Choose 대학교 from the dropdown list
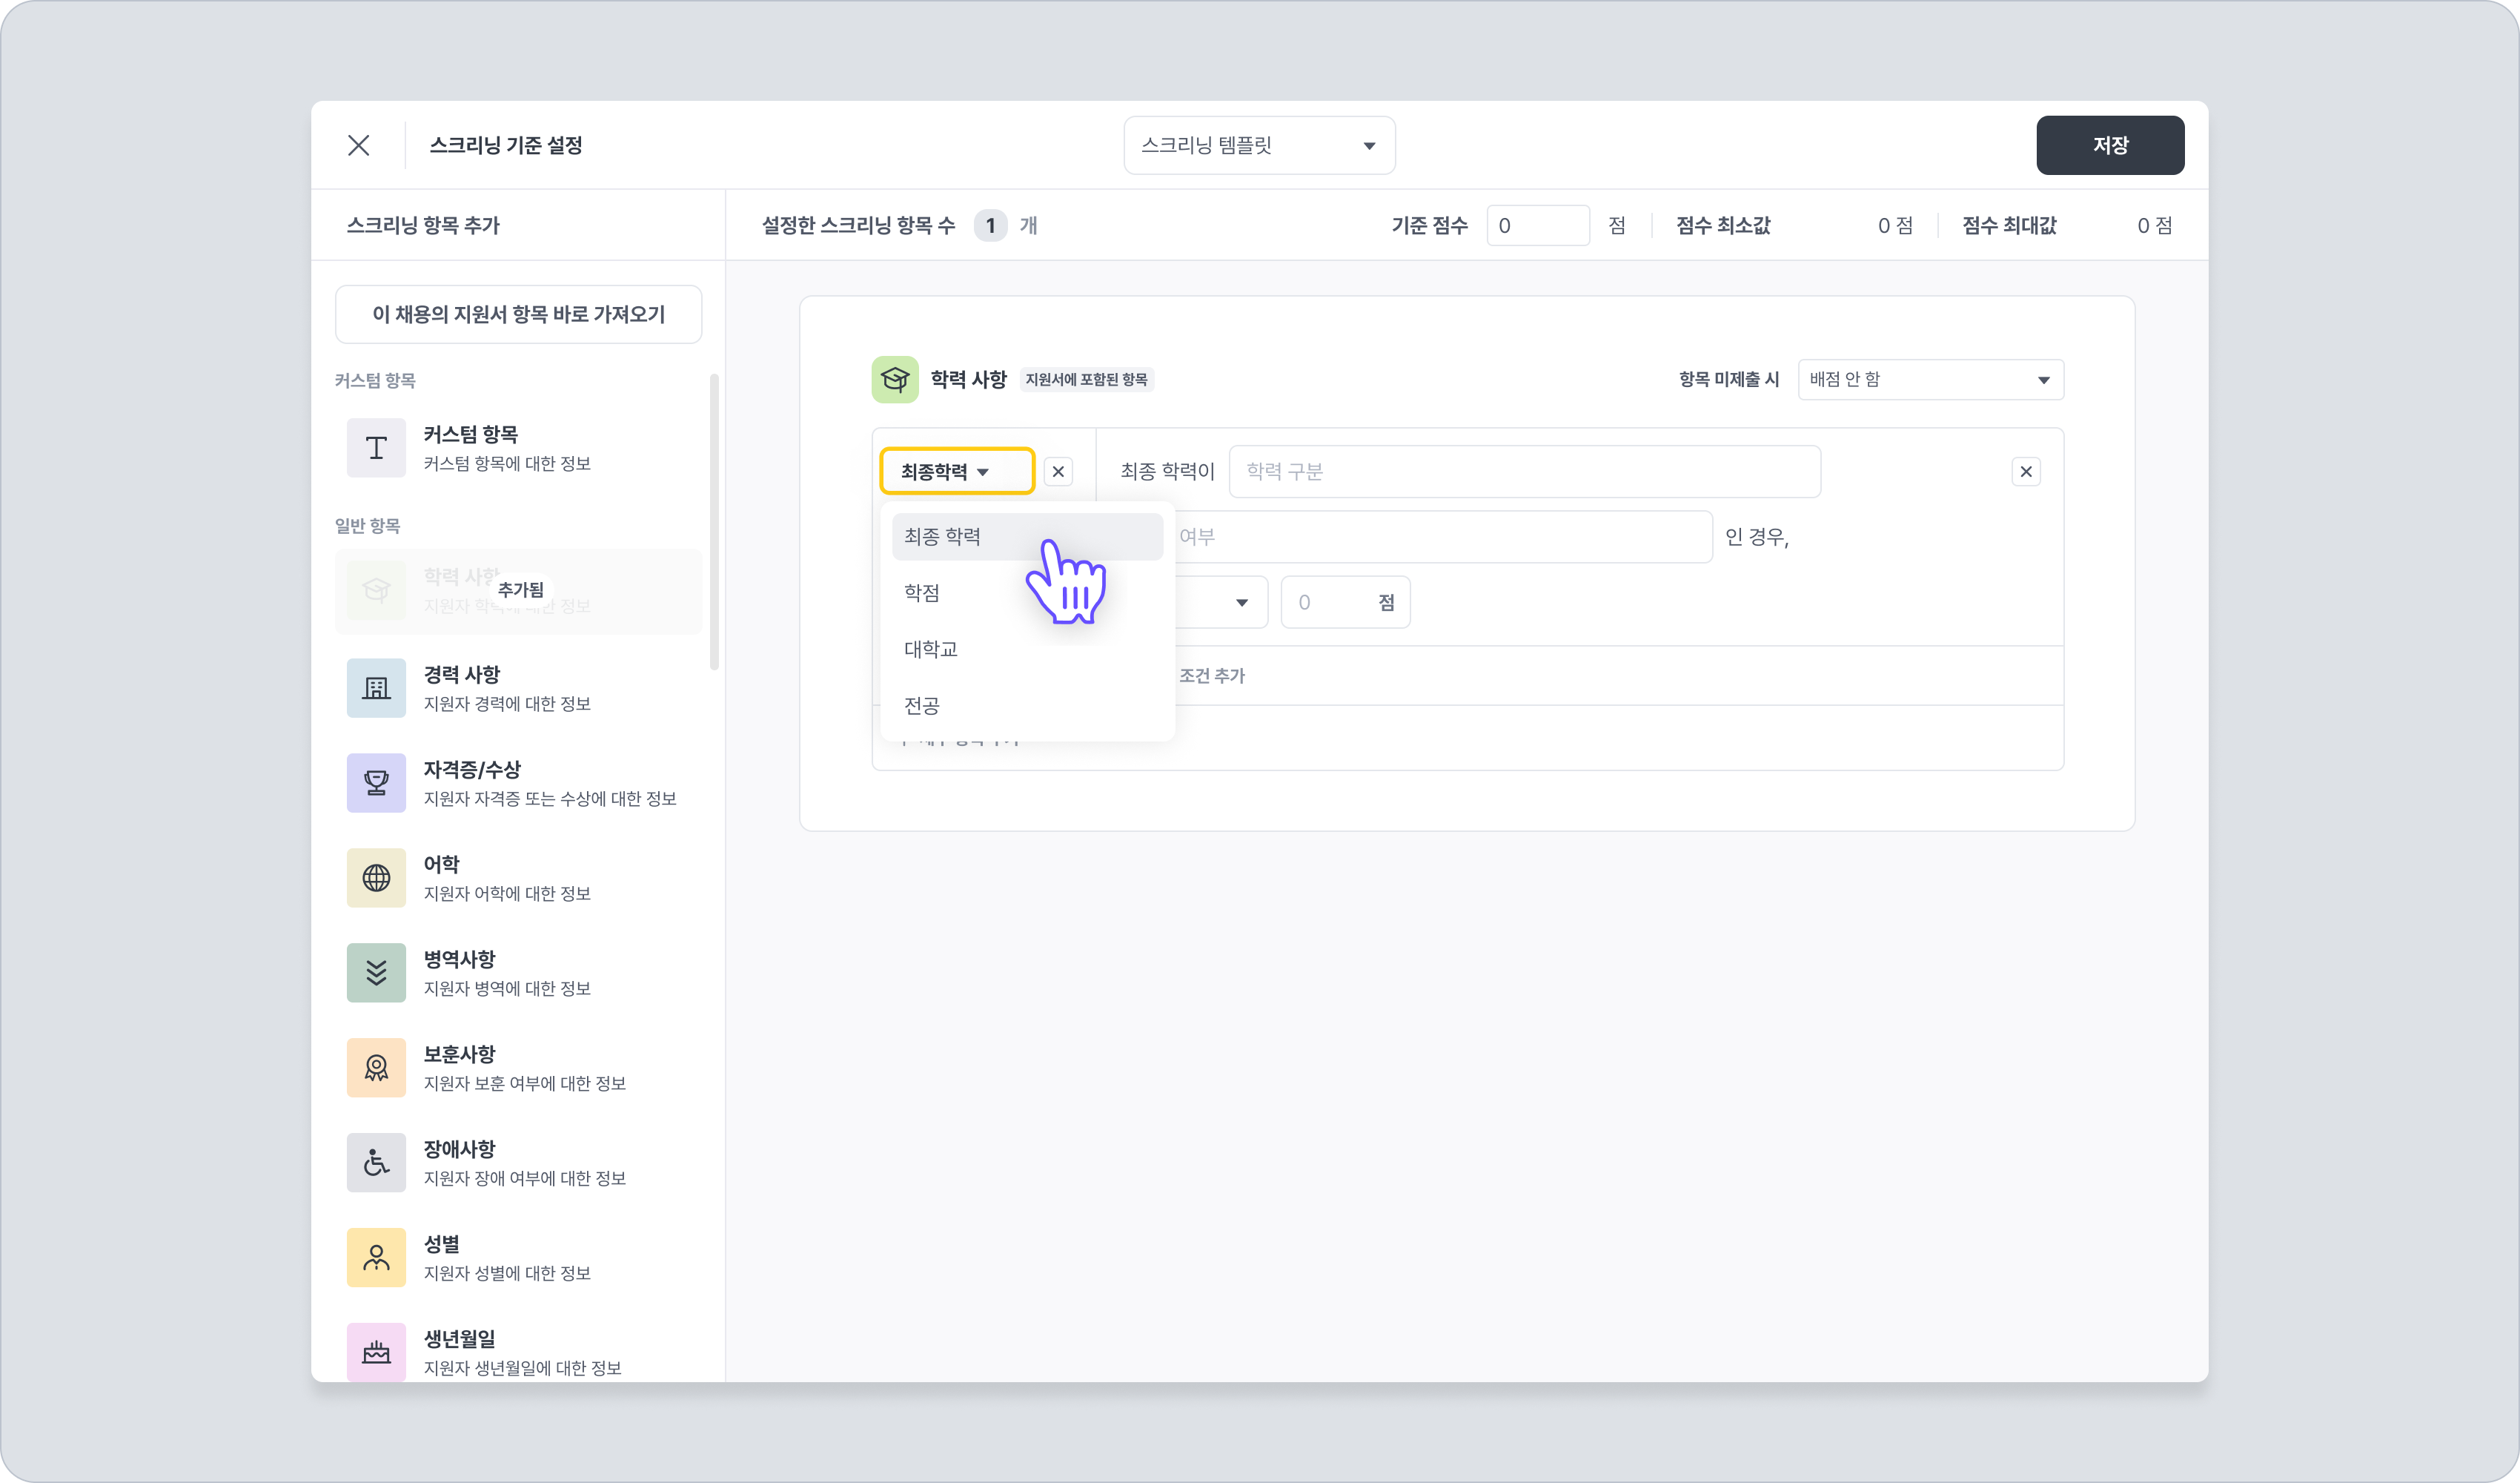This screenshot has height=1483, width=2520. click(931, 650)
